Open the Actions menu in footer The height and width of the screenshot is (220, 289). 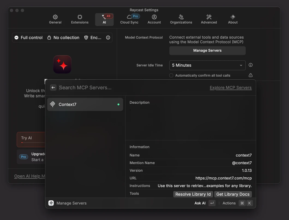point(229,203)
